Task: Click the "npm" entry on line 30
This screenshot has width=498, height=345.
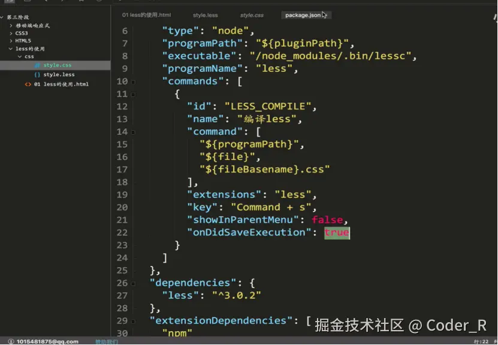Action: pyautogui.click(x=177, y=333)
